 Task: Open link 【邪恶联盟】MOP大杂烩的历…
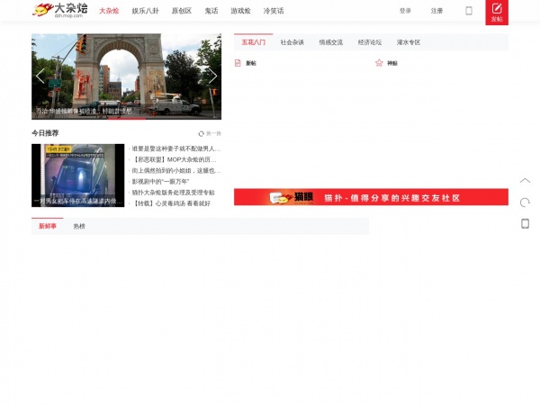point(175,160)
